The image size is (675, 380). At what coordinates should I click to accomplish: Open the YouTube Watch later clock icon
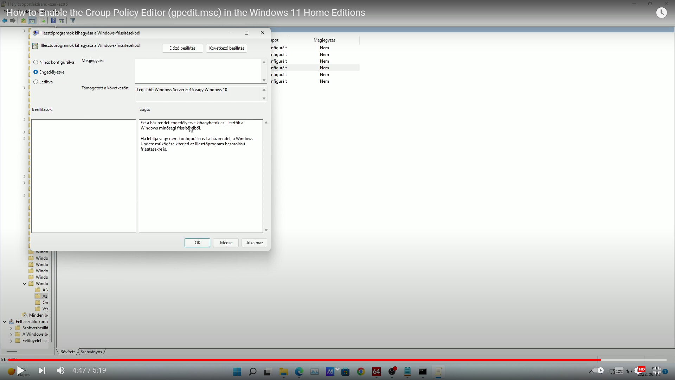[662, 13]
